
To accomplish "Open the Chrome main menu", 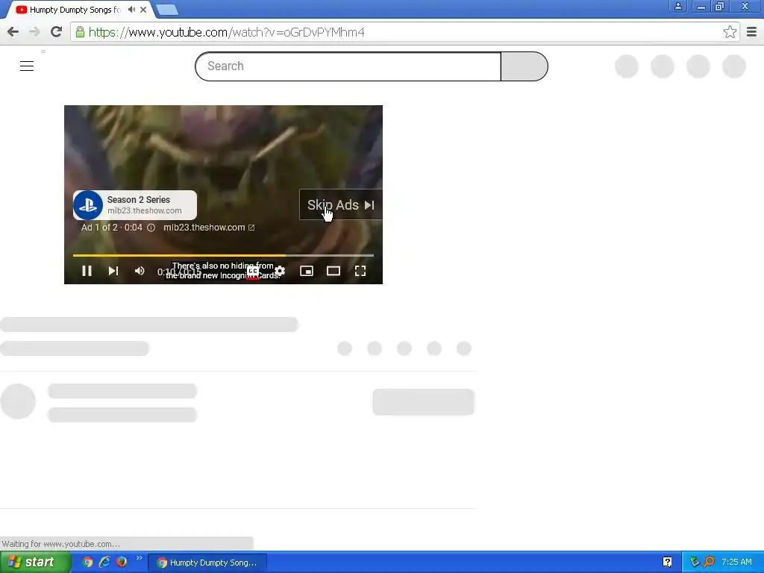I will (751, 32).
